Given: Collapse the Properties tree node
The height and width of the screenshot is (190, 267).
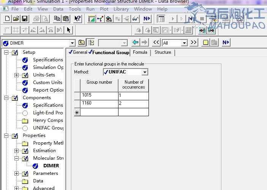Looking at the screenshot, I should click(x=6, y=135).
